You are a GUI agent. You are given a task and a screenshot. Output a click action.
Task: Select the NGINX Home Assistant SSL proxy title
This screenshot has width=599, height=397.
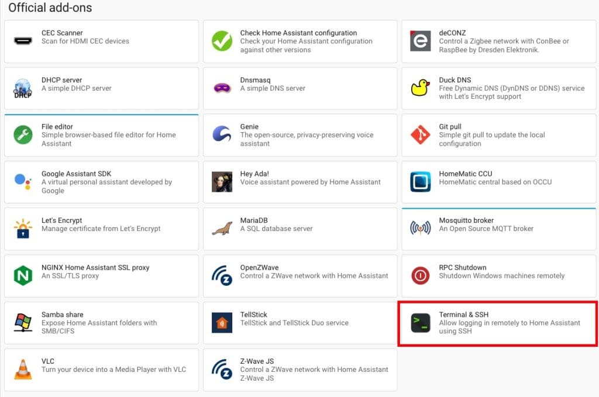(95, 267)
